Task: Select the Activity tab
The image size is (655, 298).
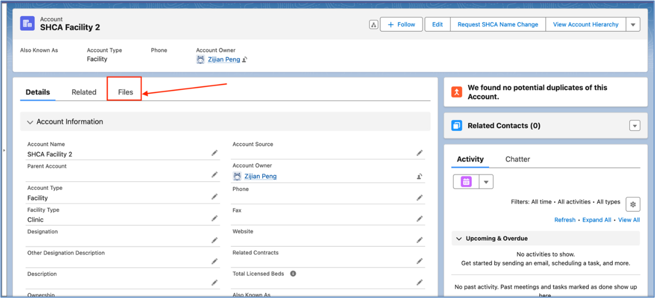Action: coord(470,159)
